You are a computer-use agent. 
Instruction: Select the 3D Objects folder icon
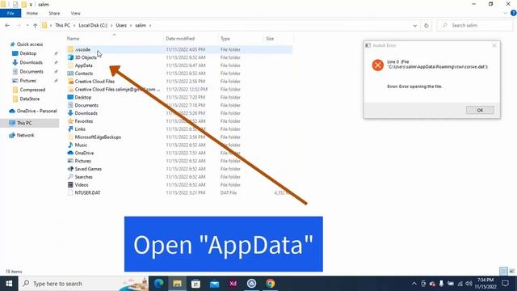[70, 57]
